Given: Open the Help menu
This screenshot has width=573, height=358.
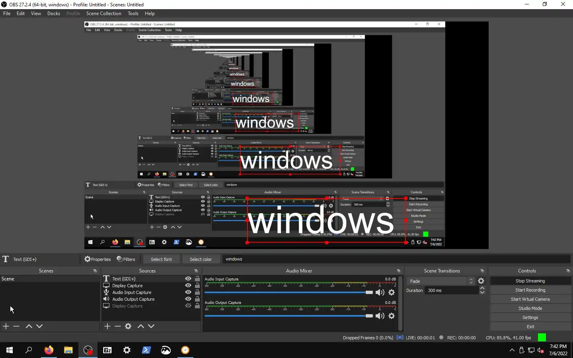Looking at the screenshot, I should 150,14.
